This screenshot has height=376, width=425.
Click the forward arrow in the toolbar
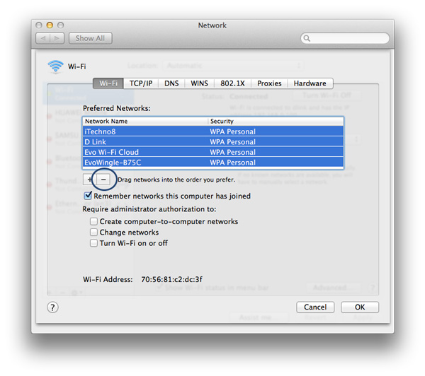(57, 38)
